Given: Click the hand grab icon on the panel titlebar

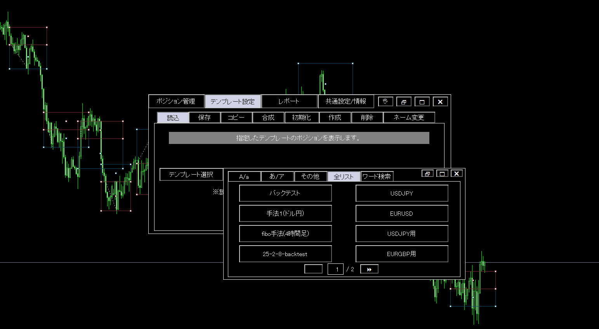Looking at the screenshot, I should pyautogui.click(x=385, y=101).
